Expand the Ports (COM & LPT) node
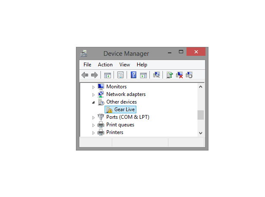This screenshot has height=197, width=265. pos(93,118)
